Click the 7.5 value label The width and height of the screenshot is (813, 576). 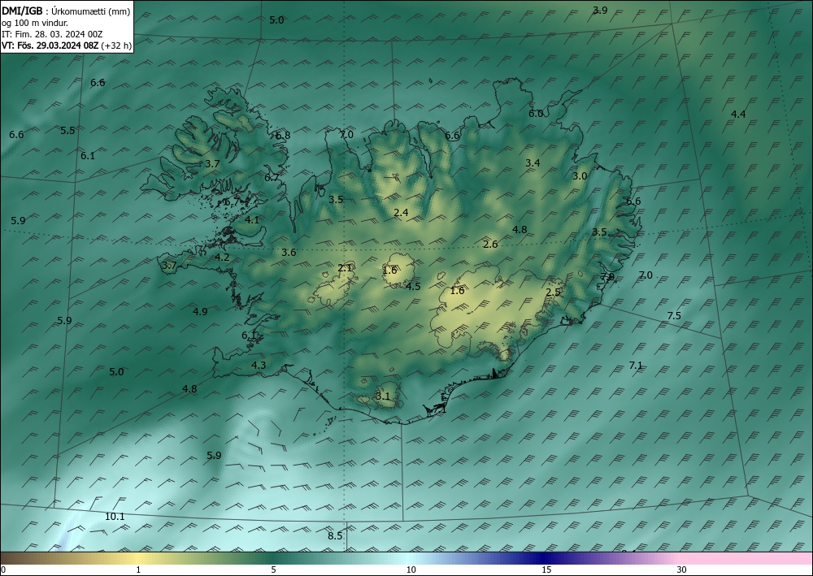point(674,315)
